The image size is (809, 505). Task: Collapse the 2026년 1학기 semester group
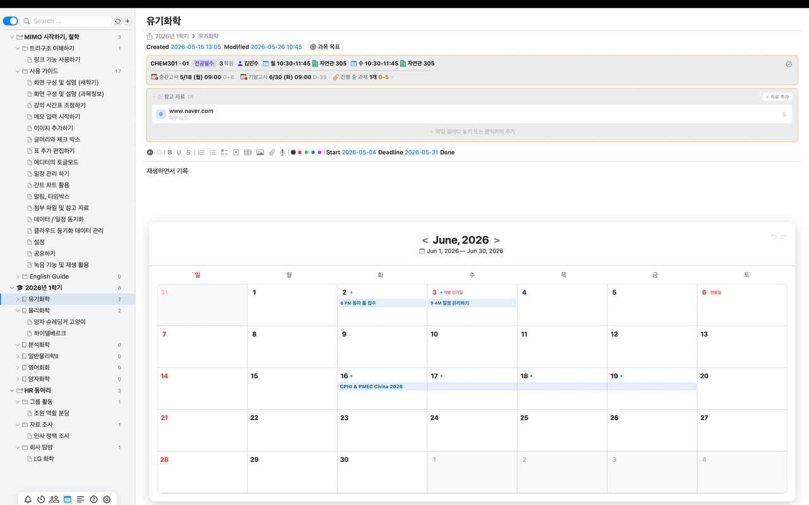11,288
